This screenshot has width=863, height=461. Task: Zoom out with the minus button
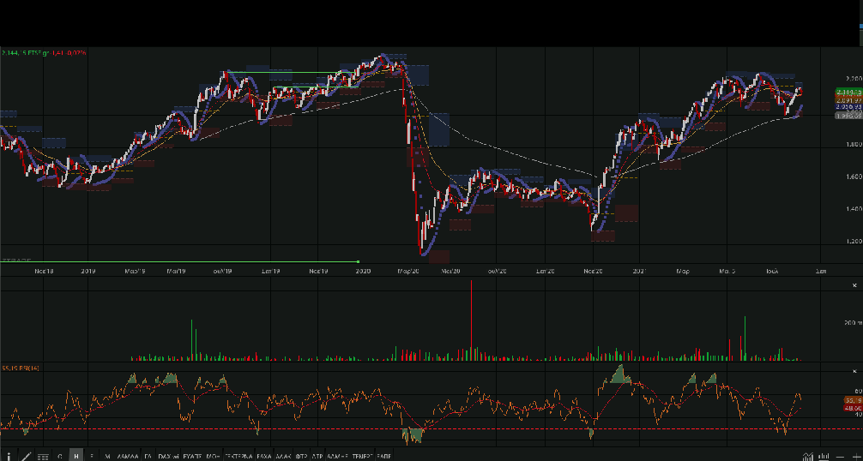[x=839, y=456]
